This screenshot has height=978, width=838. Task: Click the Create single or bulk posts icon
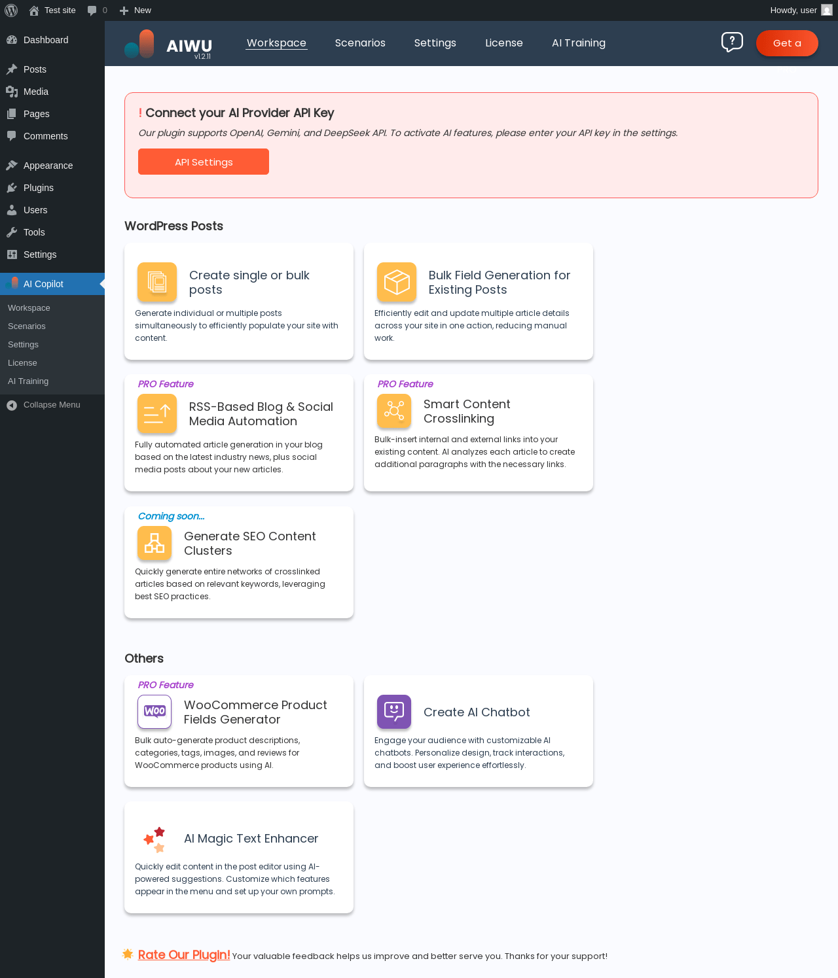[157, 282]
